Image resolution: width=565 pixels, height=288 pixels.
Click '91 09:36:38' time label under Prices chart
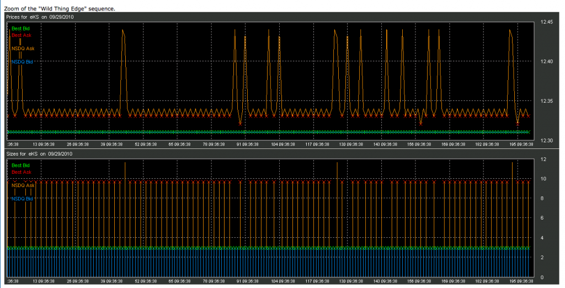coord(248,144)
